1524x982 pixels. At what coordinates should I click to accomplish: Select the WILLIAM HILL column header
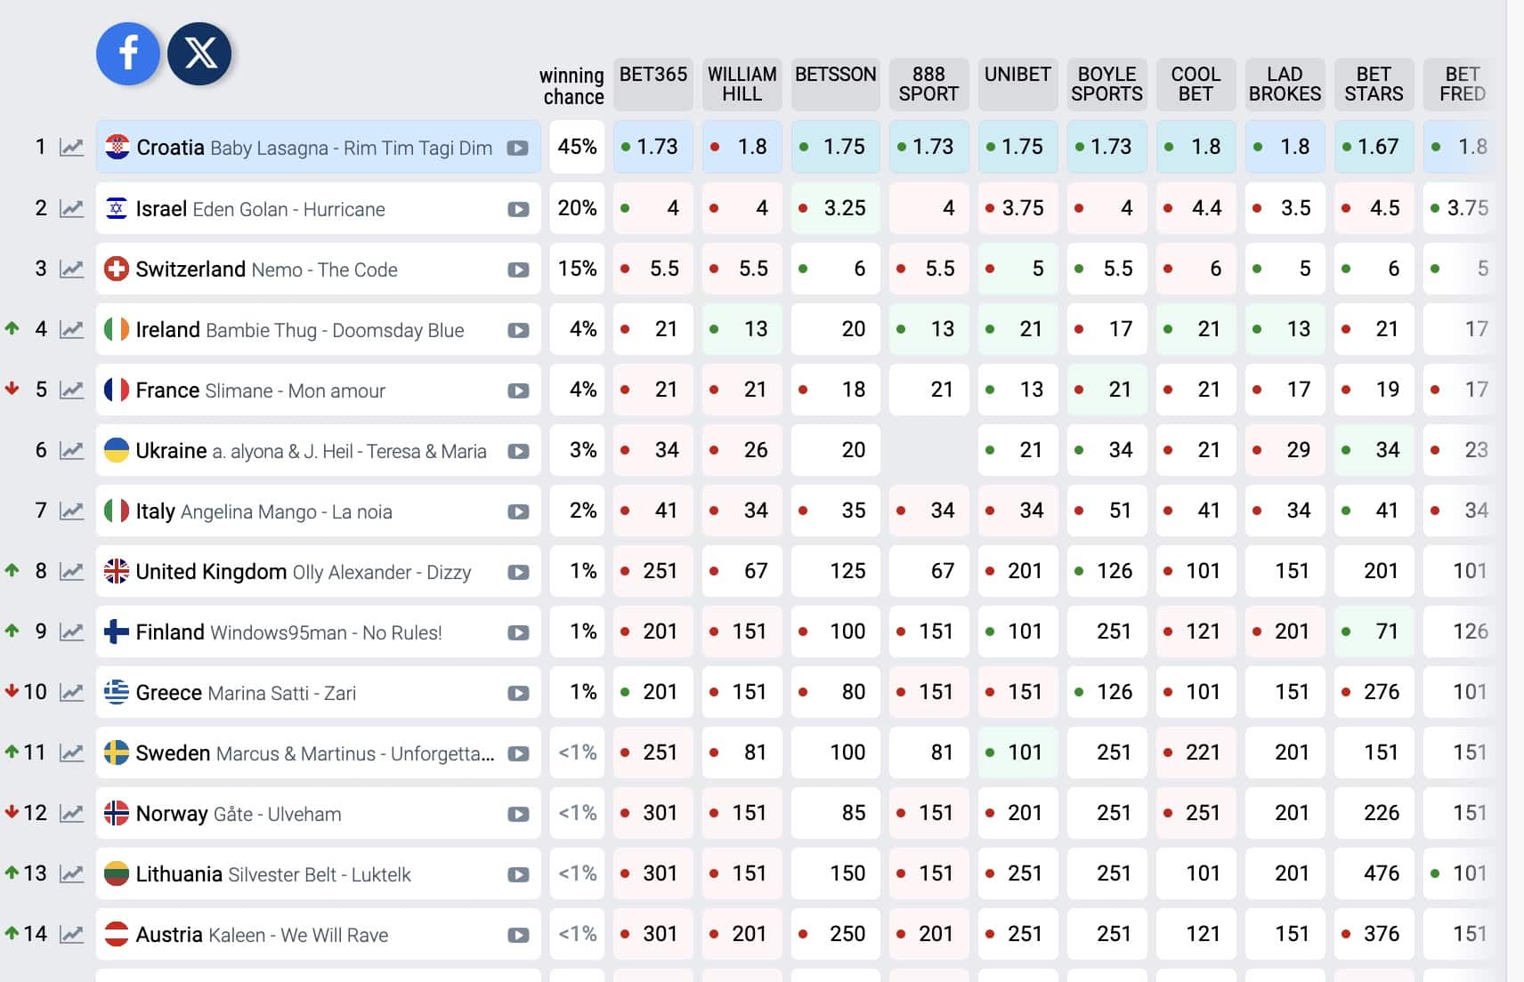tap(742, 85)
